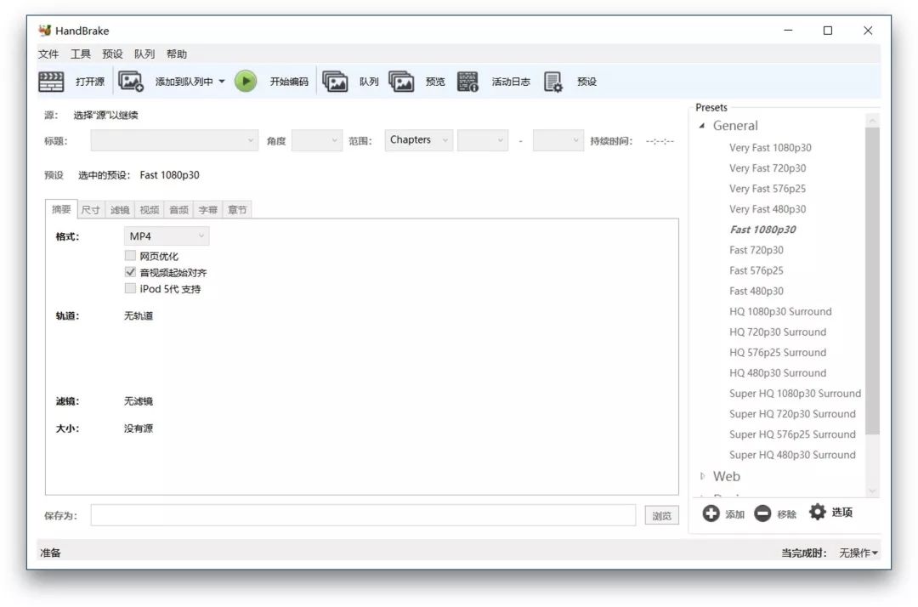Image resolution: width=918 pixels, height=607 pixels.
Task: Click the 开始编码 toolbar label
Action: pyautogui.click(x=289, y=82)
